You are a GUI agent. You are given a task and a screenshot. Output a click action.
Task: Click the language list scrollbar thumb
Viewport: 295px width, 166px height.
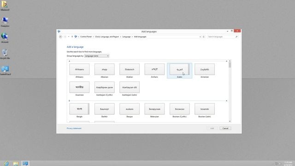coord(230,65)
